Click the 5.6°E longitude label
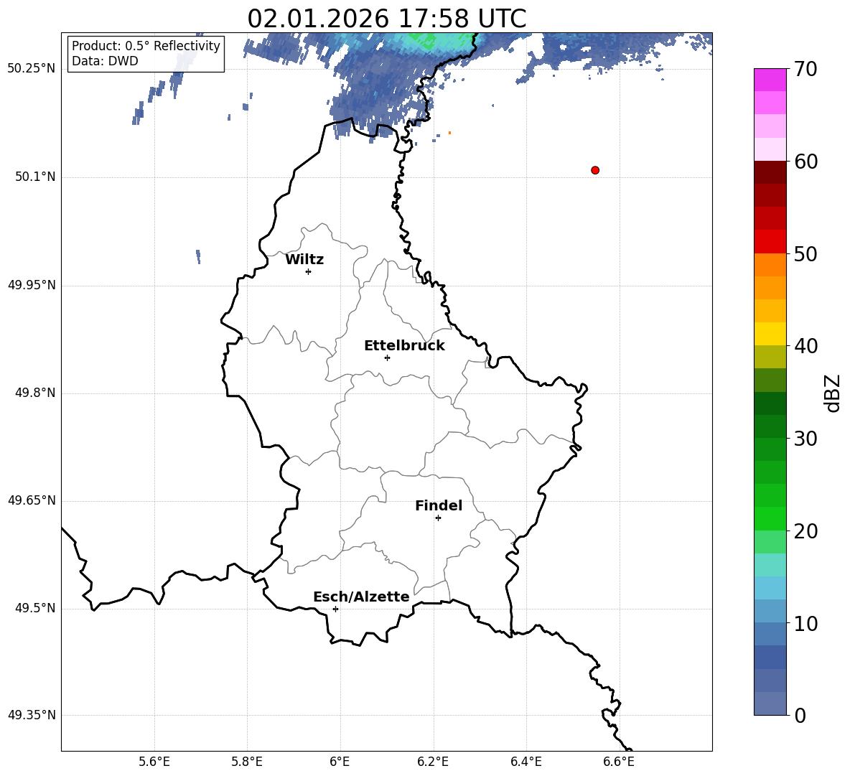The image size is (850, 776). pyautogui.click(x=154, y=762)
